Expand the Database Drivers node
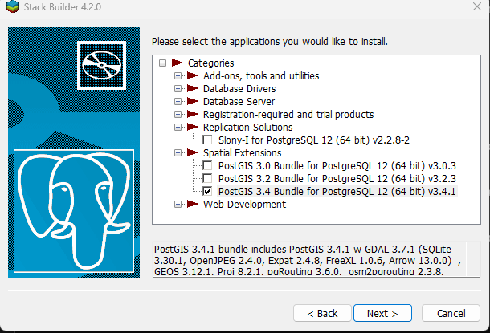Screen dimensions: 490x333 coord(178,88)
